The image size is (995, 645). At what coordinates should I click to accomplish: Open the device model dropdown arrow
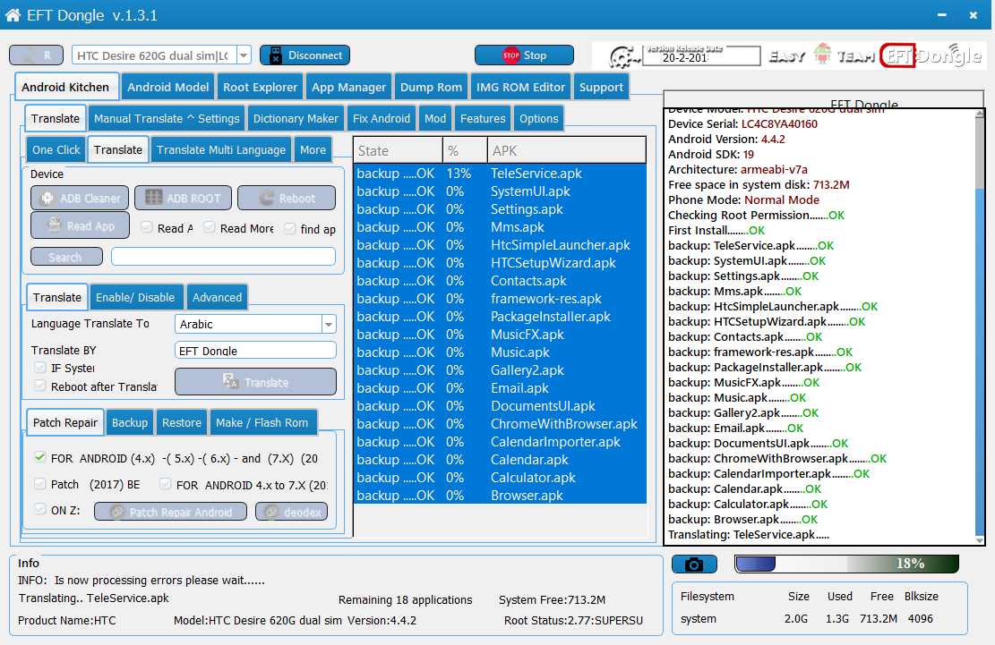pos(244,55)
